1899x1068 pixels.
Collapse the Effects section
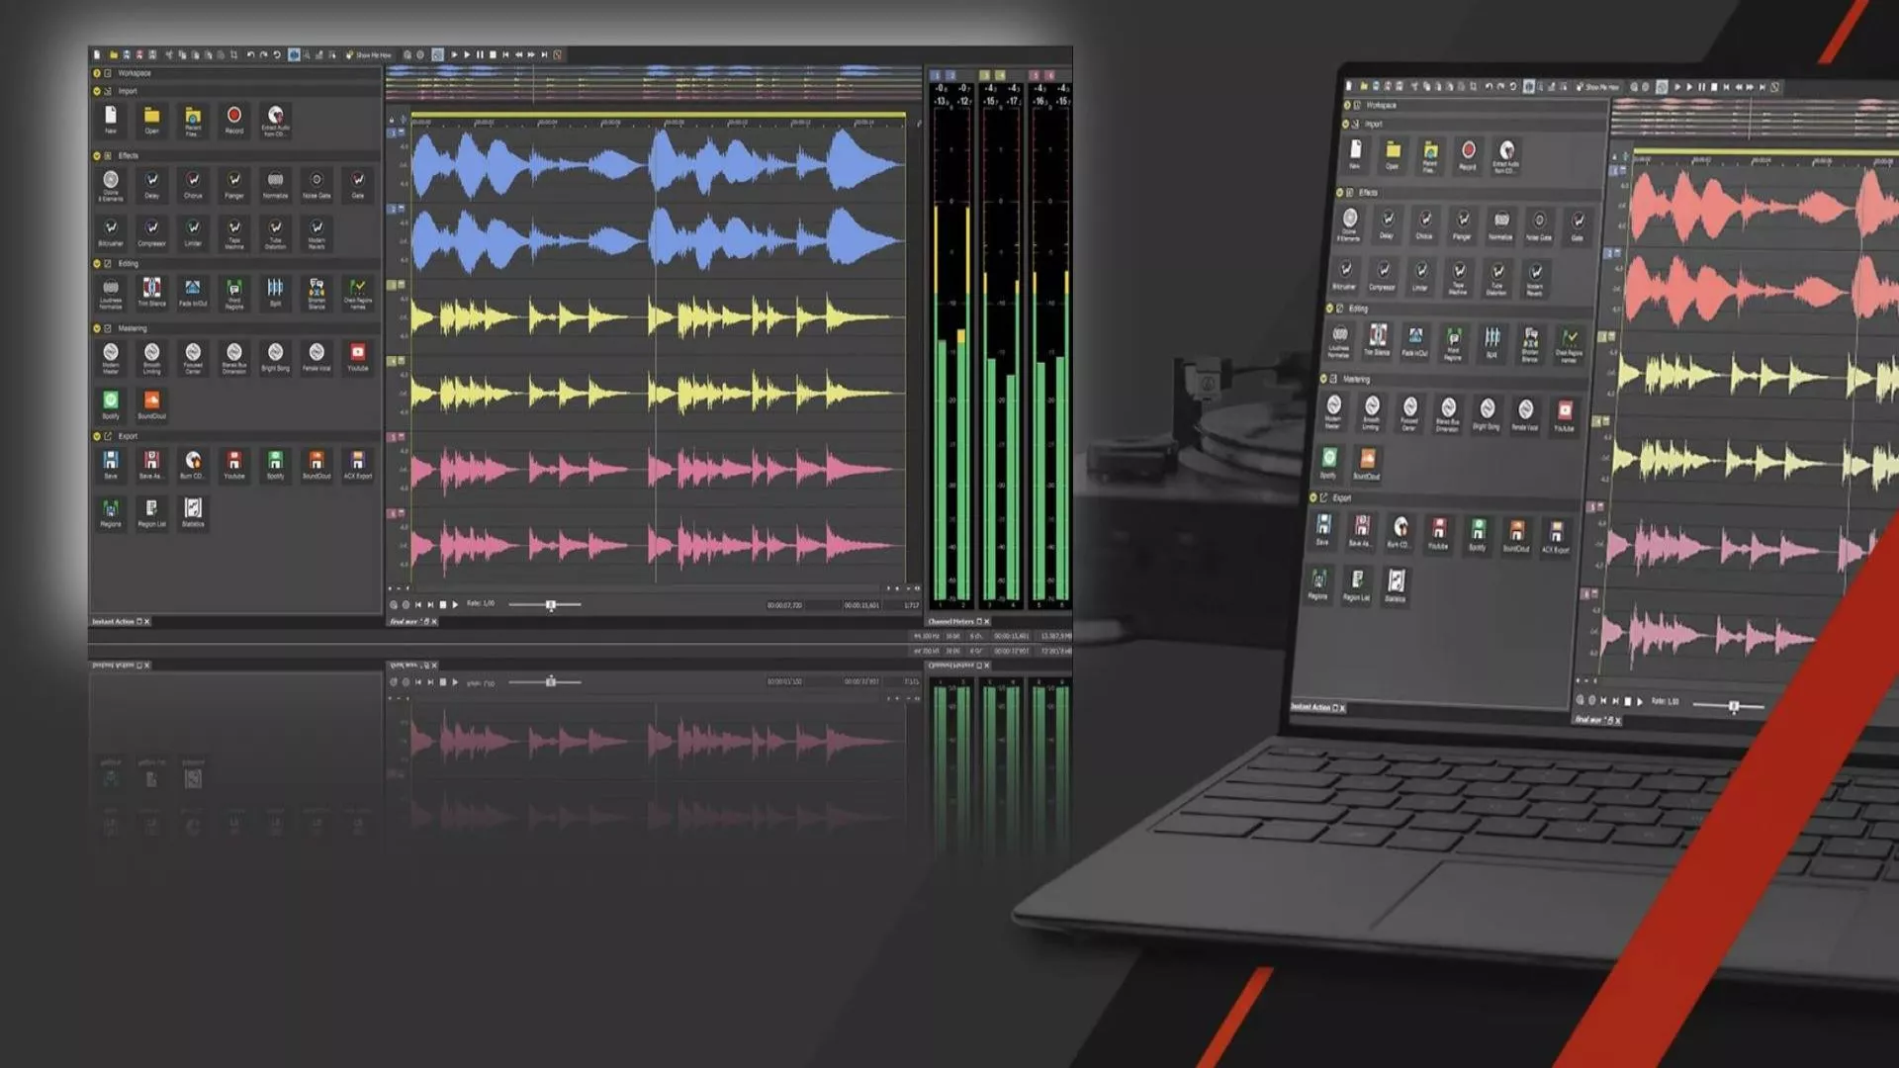coord(97,156)
